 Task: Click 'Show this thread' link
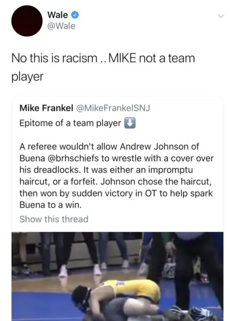pos(54,219)
